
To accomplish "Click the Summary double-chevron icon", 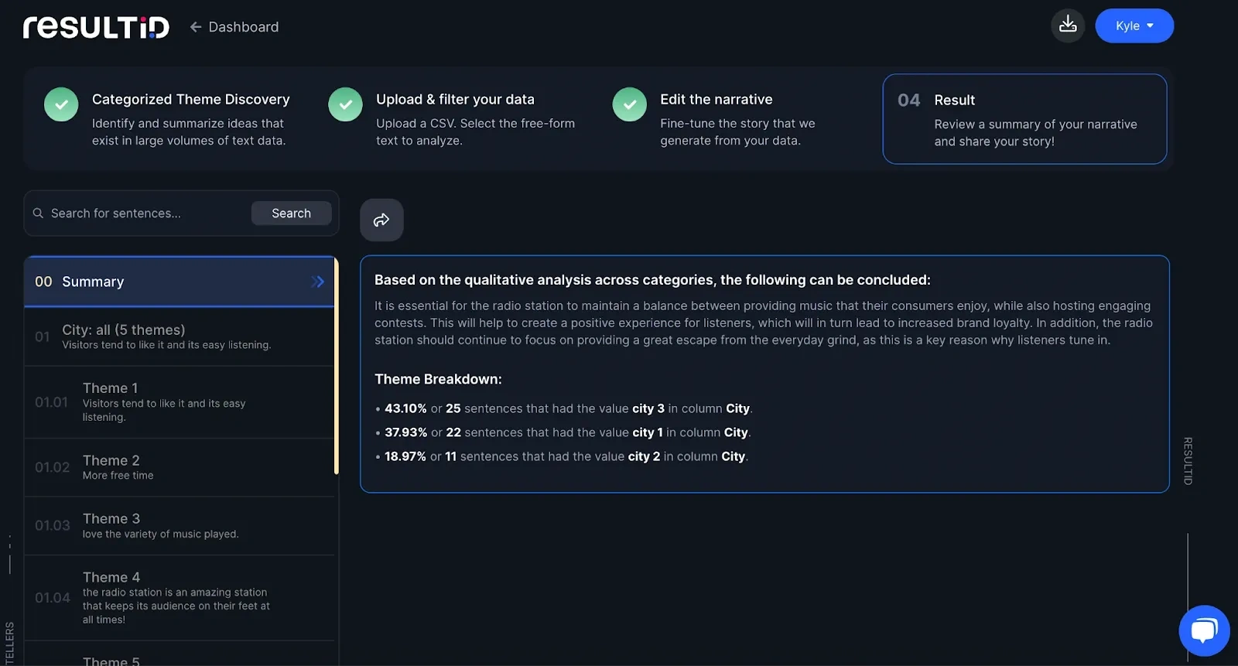I will click(x=317, y=282).
